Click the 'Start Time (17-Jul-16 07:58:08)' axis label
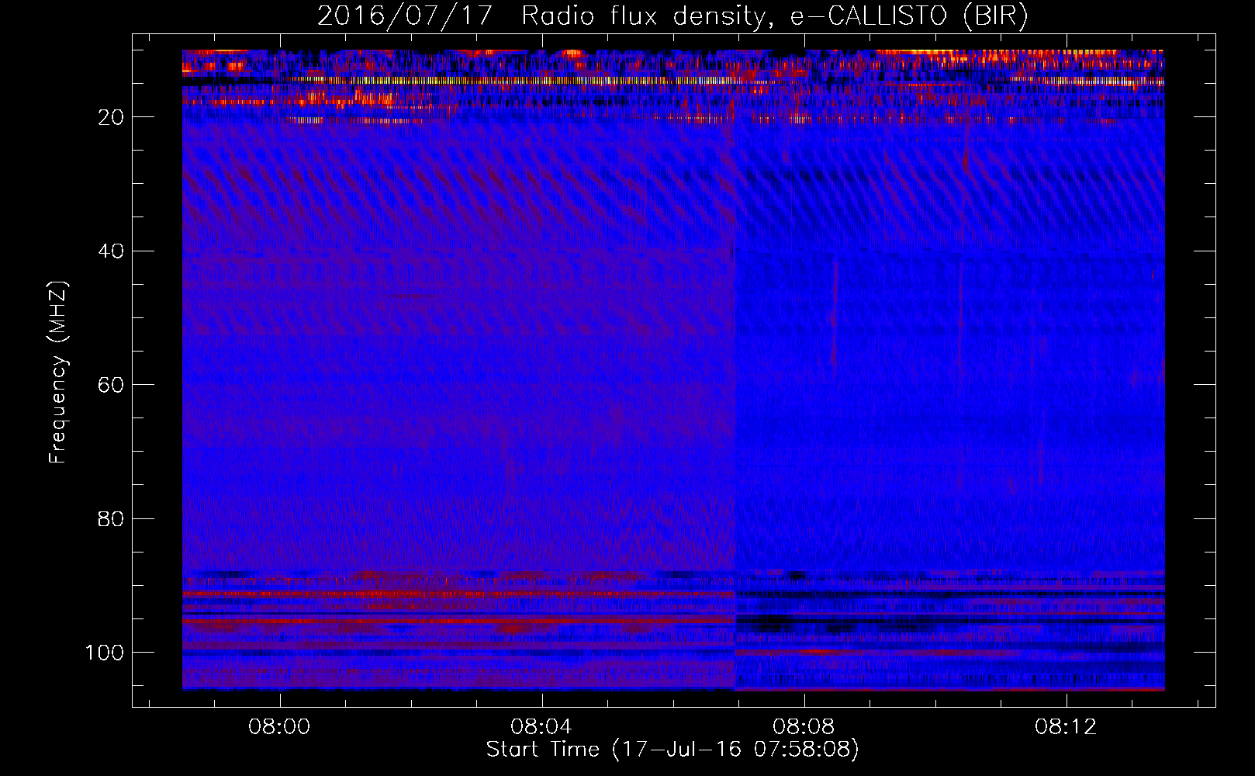This screenshot has width=1255, height=776. (x=672, y=750)
